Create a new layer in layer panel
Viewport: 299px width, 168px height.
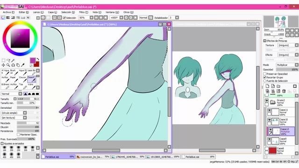[x=268, y=86]
